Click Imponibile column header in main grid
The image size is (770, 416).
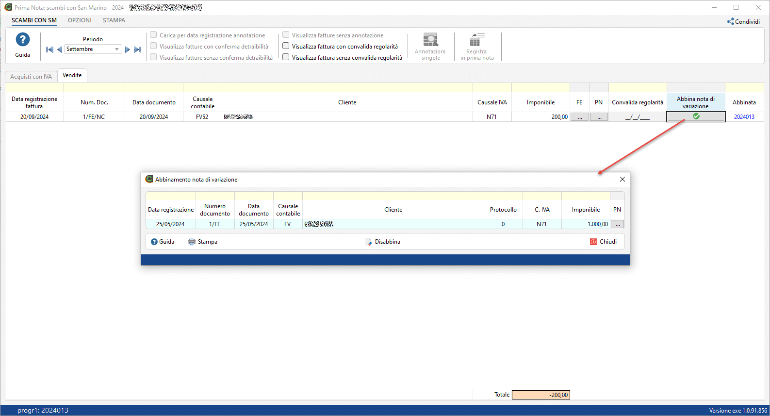(x=541, y=102)
